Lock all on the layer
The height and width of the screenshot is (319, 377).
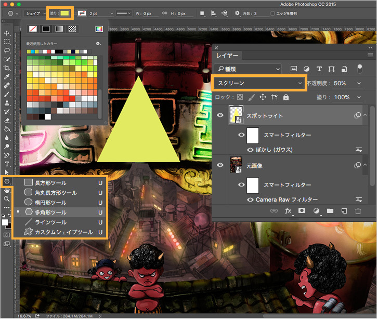tap(285, 97)
